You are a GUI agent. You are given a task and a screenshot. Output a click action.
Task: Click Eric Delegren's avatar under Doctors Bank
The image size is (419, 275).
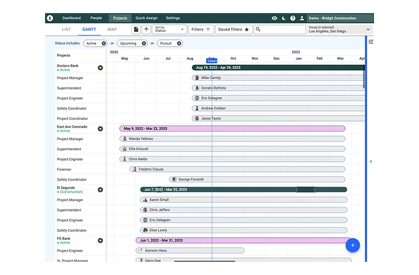point(197,98)
